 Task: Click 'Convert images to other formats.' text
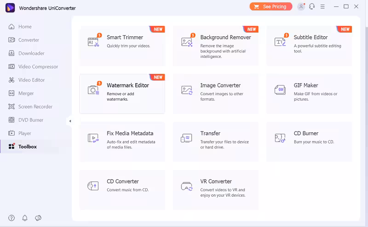(x=222, y=96)
